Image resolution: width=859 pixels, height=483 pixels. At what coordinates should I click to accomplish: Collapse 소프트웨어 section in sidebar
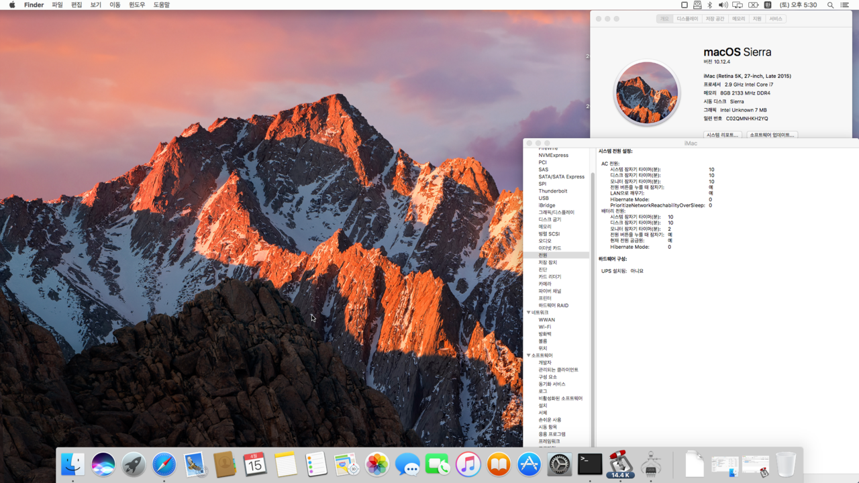529,356
